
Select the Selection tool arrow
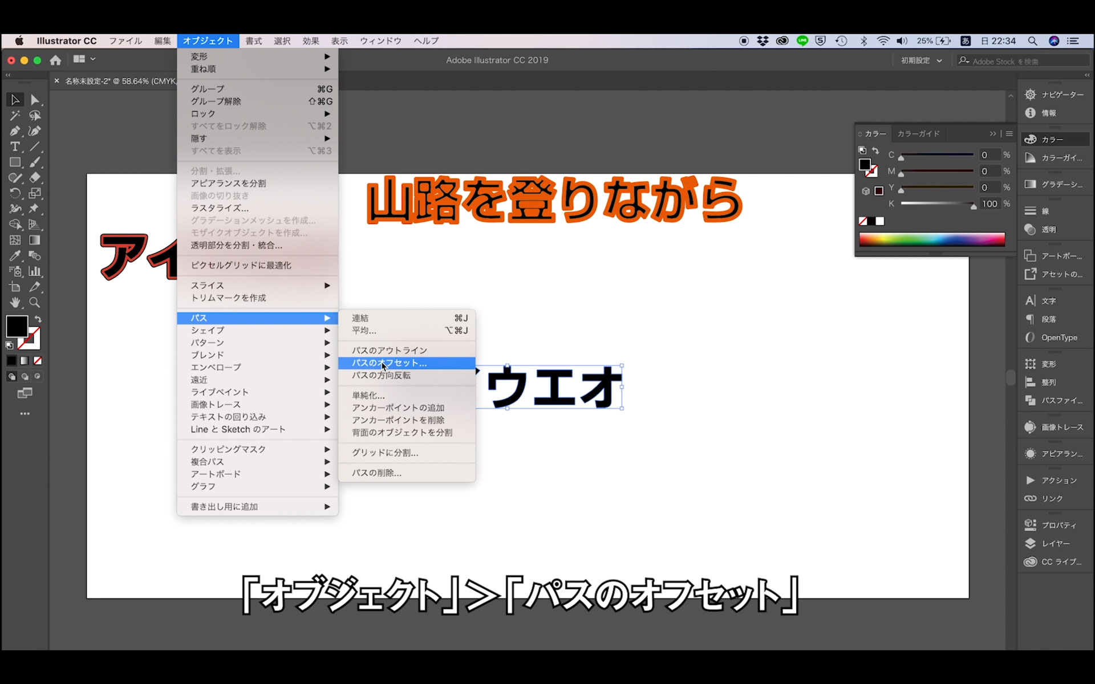(x=15, y=100)
